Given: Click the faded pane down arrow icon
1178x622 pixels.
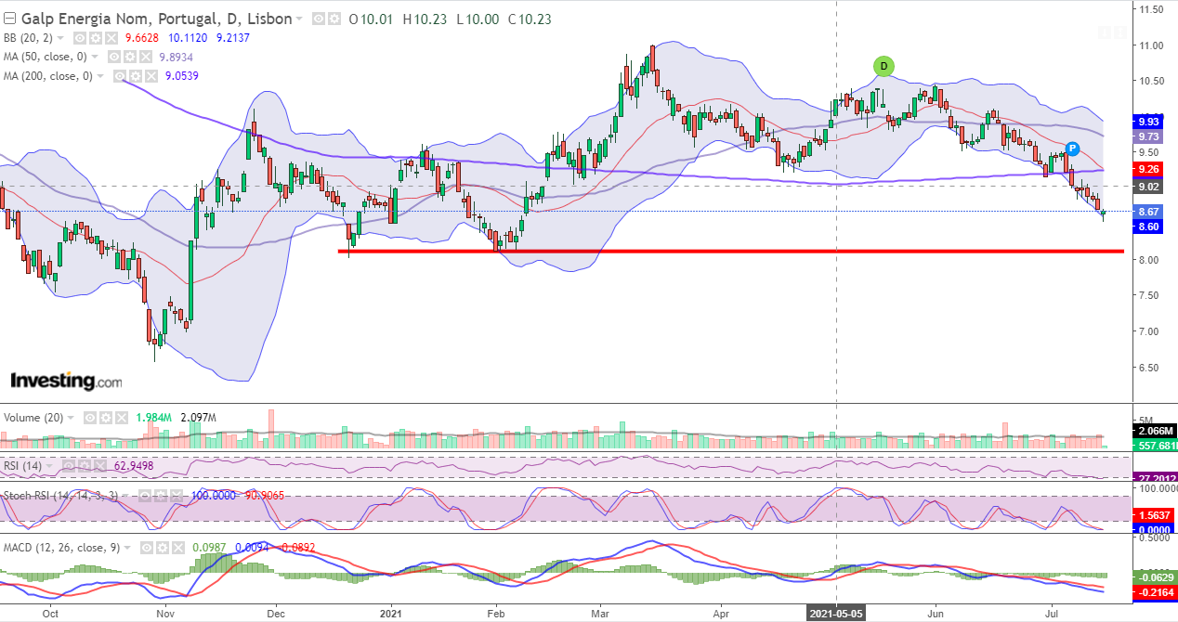Looking at the screenshot, I should click(1105, 32).
